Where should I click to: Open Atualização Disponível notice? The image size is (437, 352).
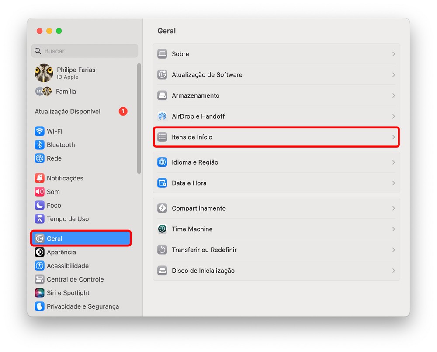[68, 112]
